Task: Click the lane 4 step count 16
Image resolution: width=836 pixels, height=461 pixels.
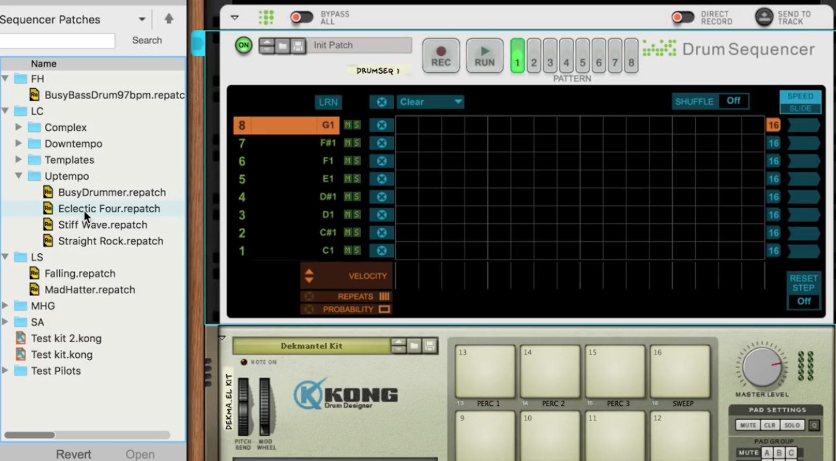Action: [773, 197]
